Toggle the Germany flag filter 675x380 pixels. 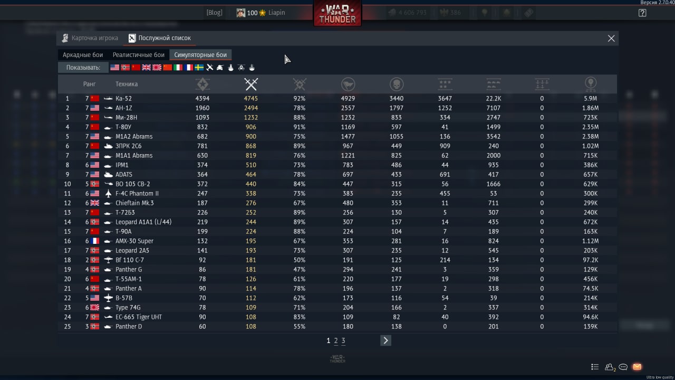(125, 68)
